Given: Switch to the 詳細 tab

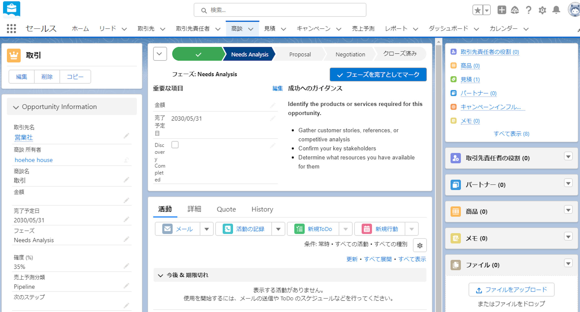Looking at the screenshot, I should 194,209.
